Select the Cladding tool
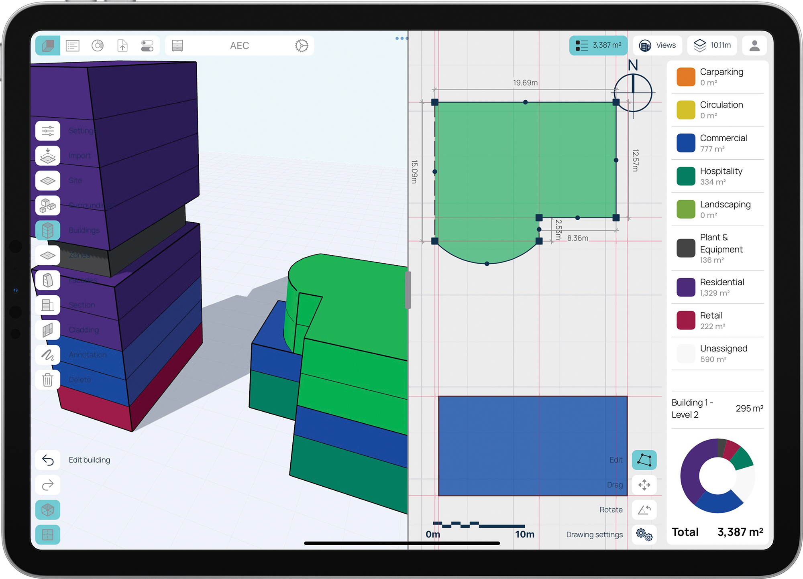Image resolution: width=803 pixels, height=579 pixels. click(x=48, y=330)
